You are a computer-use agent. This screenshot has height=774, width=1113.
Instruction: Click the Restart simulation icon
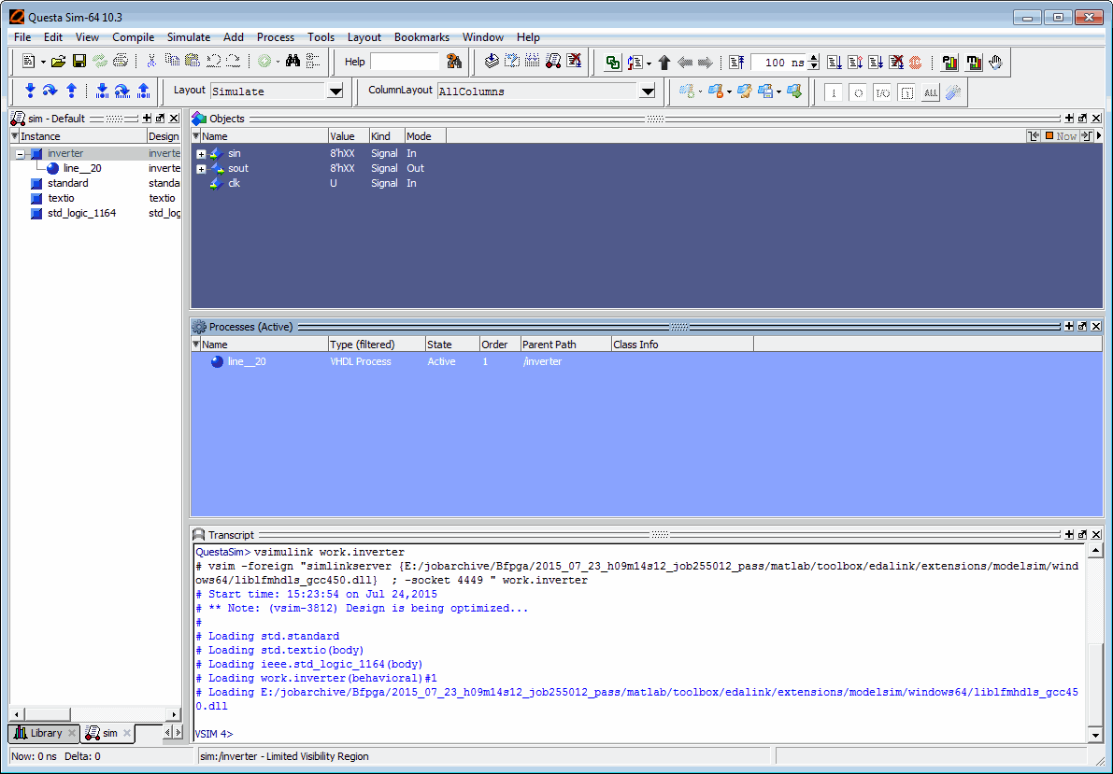point(736,63)
